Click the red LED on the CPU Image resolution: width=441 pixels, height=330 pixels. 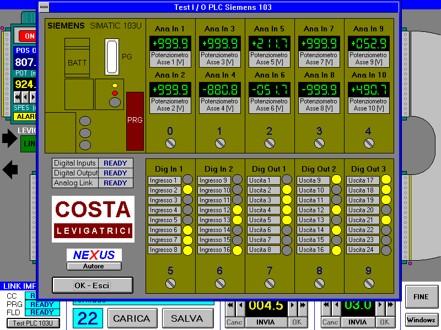click(x=115, y=93)
